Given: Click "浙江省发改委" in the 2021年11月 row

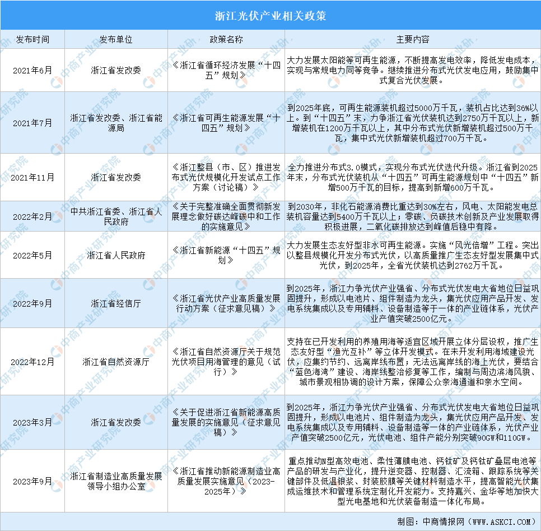Looking at the screenshot, I should point(116,177).
